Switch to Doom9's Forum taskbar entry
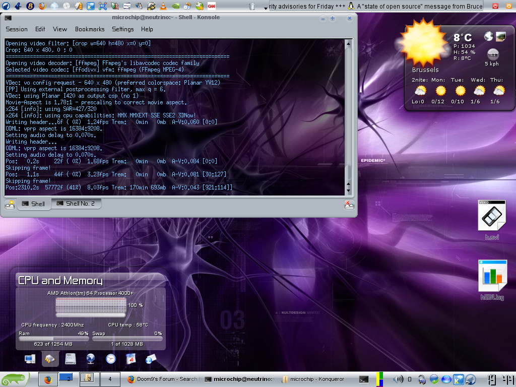The image size is (516, 387). [x=164, y=379]
